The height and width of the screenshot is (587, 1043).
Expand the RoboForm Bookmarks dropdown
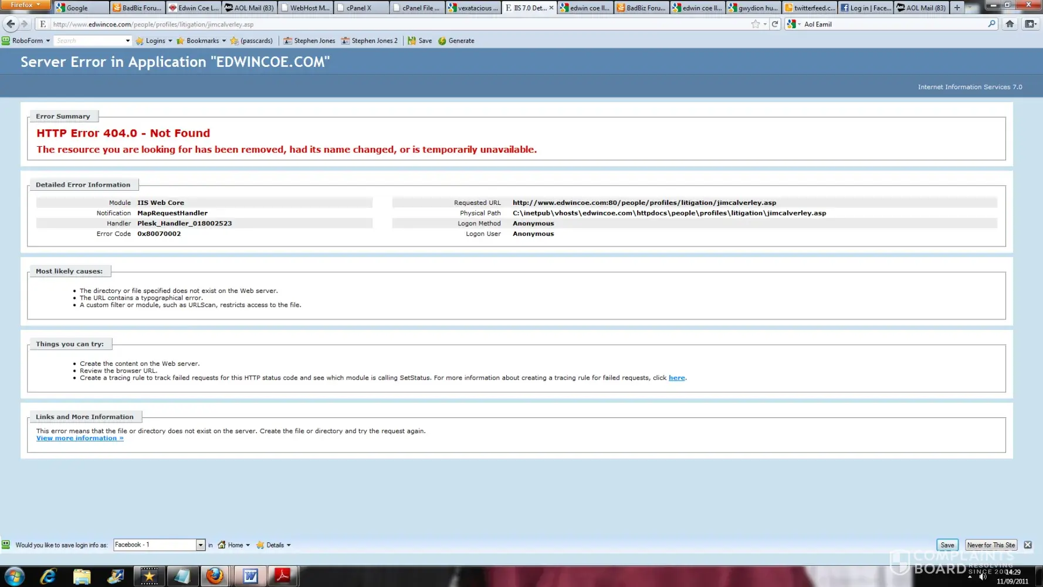coord(202,41)
